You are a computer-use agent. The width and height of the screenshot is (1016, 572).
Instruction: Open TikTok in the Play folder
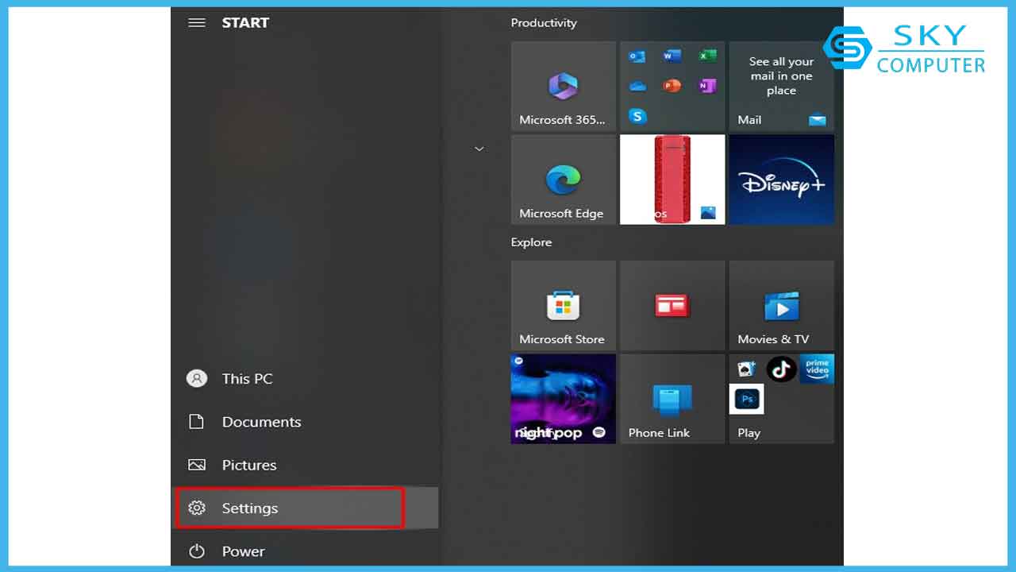[x=781, y=369]
